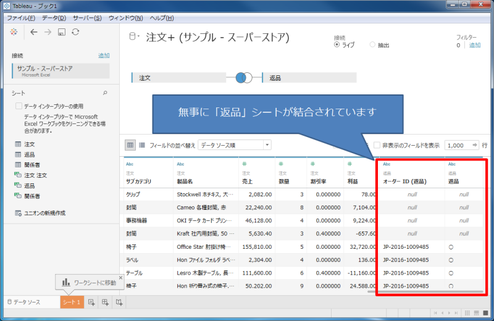Go to first sheet navigation arrow
The width and height of the screenshot is (494, 321).
(x=435, y=313)
